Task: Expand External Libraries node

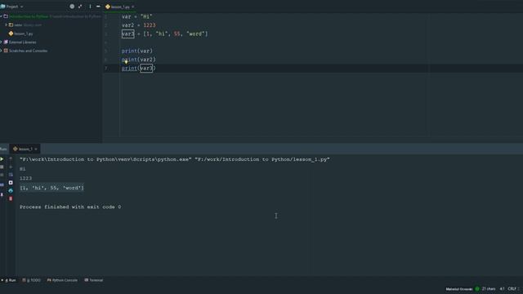Action: pyautogui.click(x=2, y=42)
